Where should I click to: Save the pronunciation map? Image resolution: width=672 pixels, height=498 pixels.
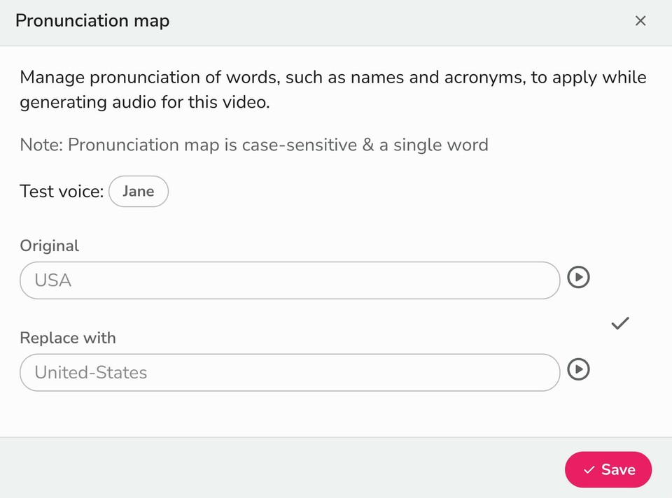[608, 469]
